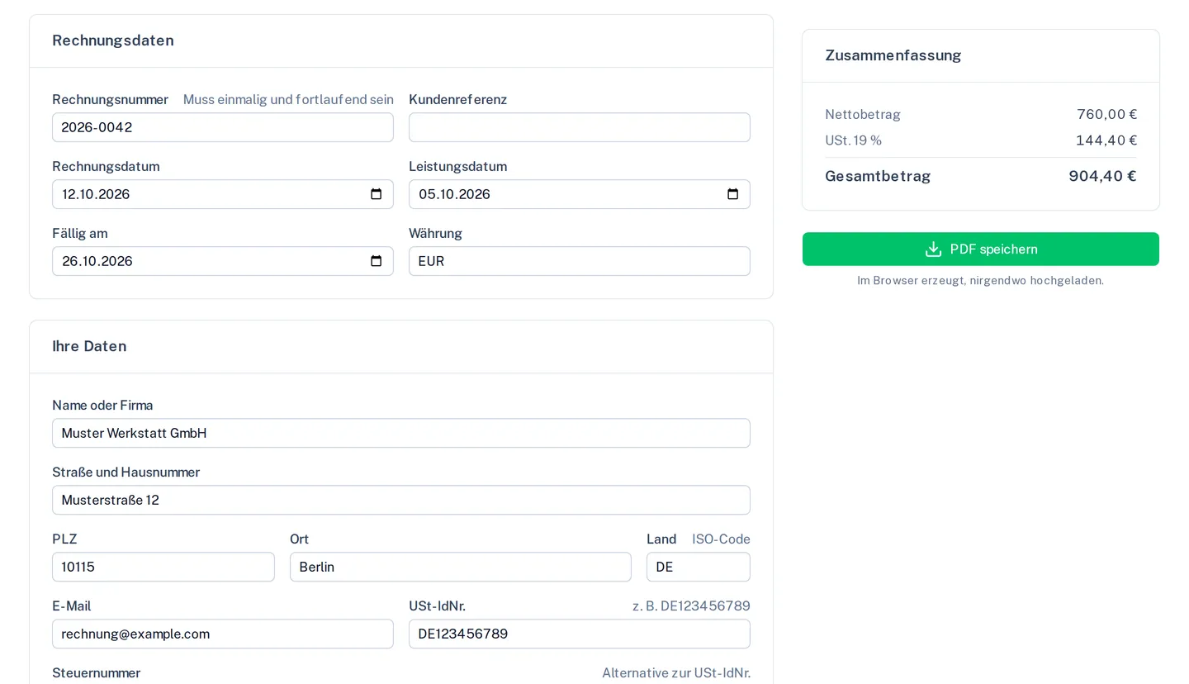The width and height of the screenshot is (1189, 684).
Task: Click the PDF speichern button
Action: point(981,249)
